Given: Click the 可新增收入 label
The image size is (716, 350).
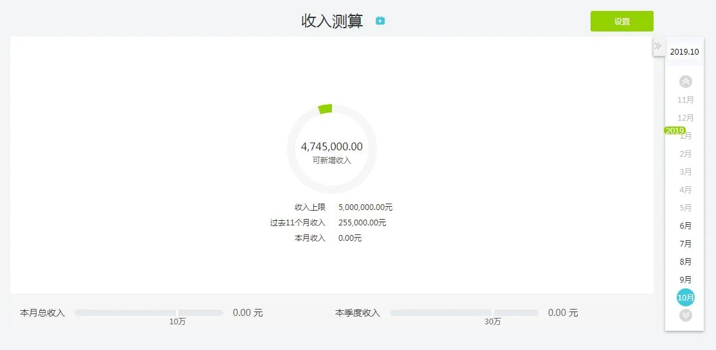Looking at the screenshot, I should [x=331, y=161].
